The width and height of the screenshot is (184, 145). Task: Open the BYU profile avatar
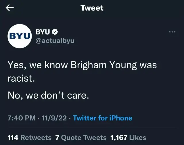(20, 36)
